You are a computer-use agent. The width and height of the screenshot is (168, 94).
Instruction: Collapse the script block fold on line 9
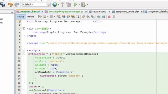point(24,50)
